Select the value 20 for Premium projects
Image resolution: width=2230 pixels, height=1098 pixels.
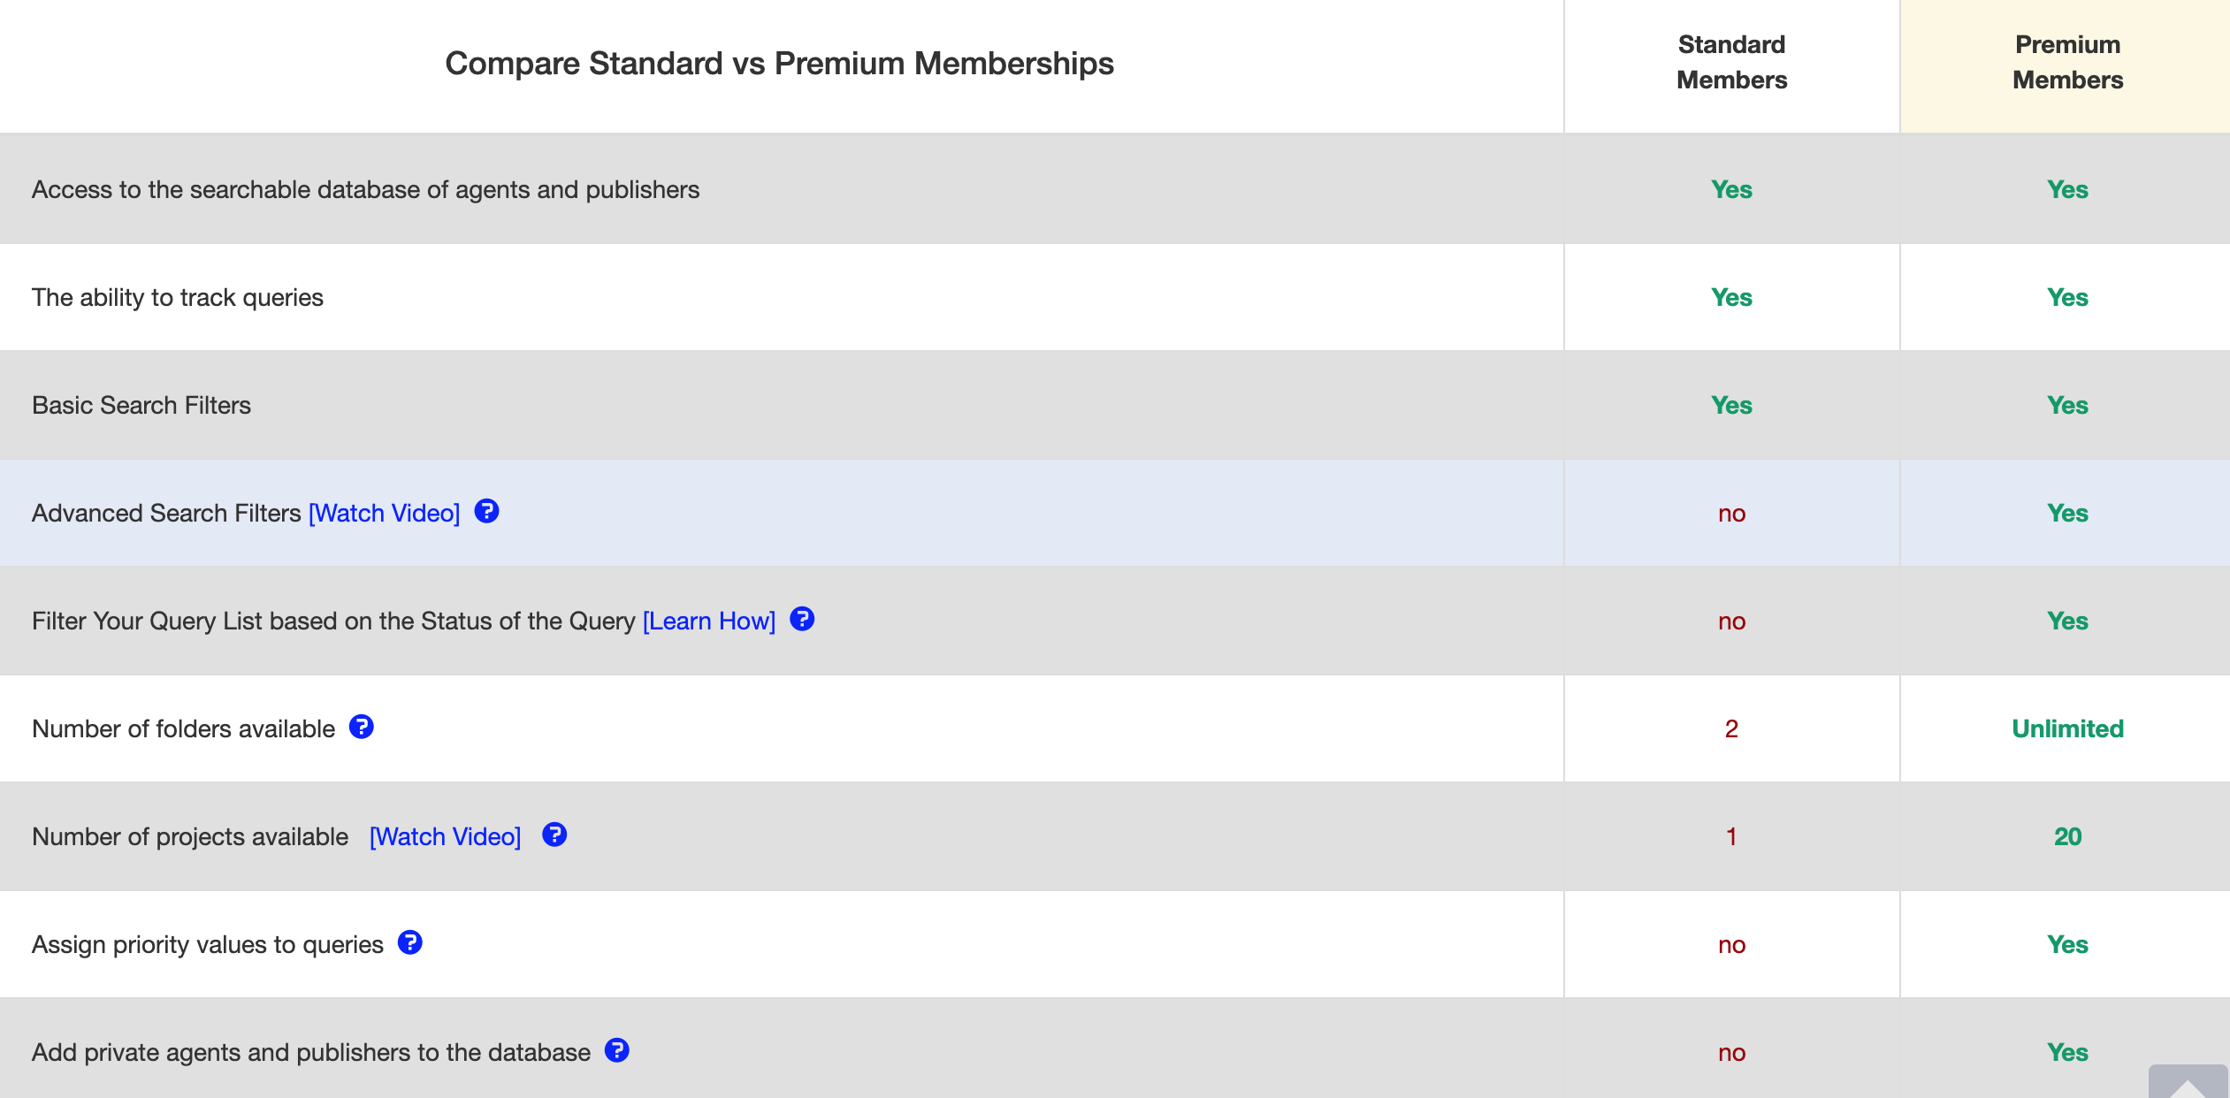pyautogui.click(x=2066, y=835)
